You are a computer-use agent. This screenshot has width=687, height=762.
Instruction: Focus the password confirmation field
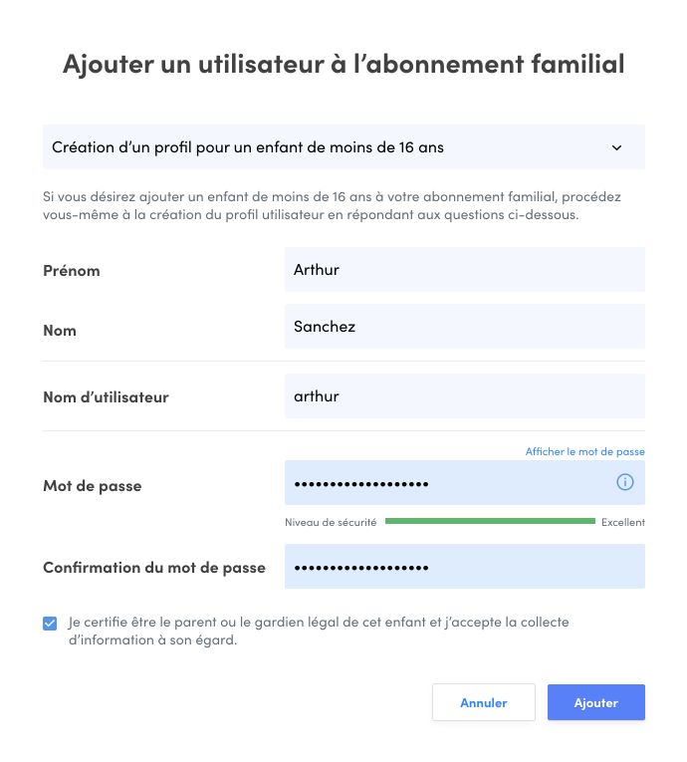pos(464,567)
